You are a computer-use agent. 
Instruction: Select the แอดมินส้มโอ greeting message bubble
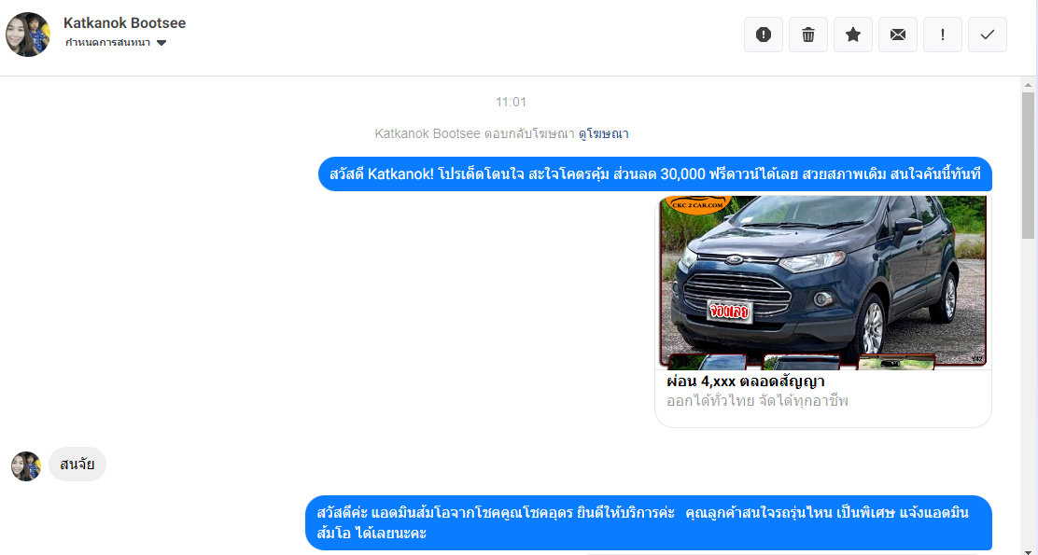[x=649, y=522]
